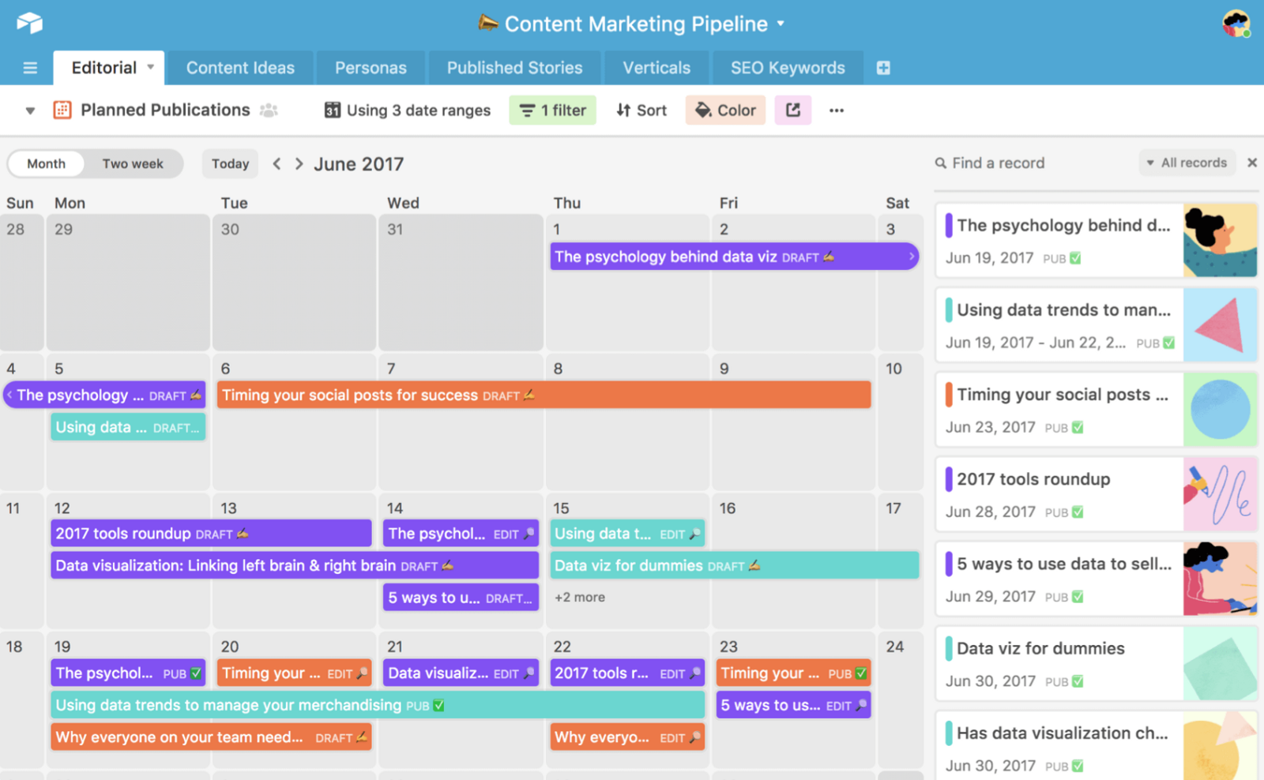Switch calendar to Month view
The width and height of the screenshot is (1264, 780).
[47, 163]
